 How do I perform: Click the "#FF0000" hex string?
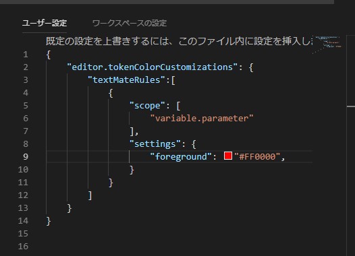click(x=257, y=156)
